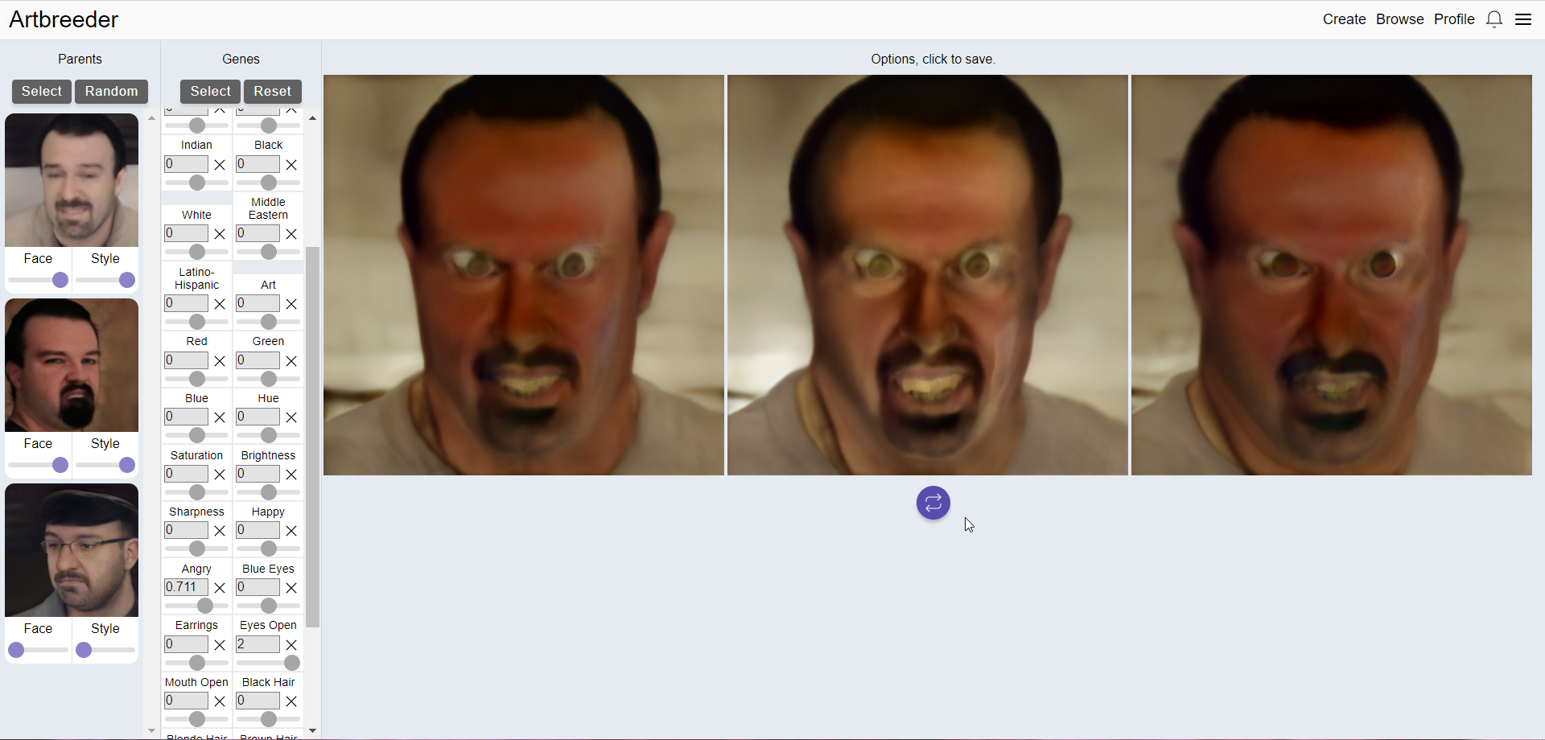Clear the Black gene with its X
Screen dimensions: 1545x740
click(x=291, y=165)
